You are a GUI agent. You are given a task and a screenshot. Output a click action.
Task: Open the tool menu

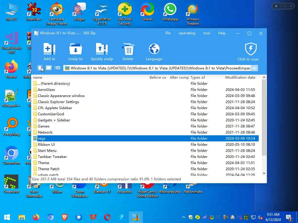pyautogui.click(x=207, y=33)
